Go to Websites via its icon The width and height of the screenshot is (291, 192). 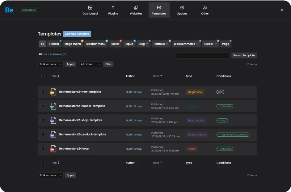pos(136,8)
